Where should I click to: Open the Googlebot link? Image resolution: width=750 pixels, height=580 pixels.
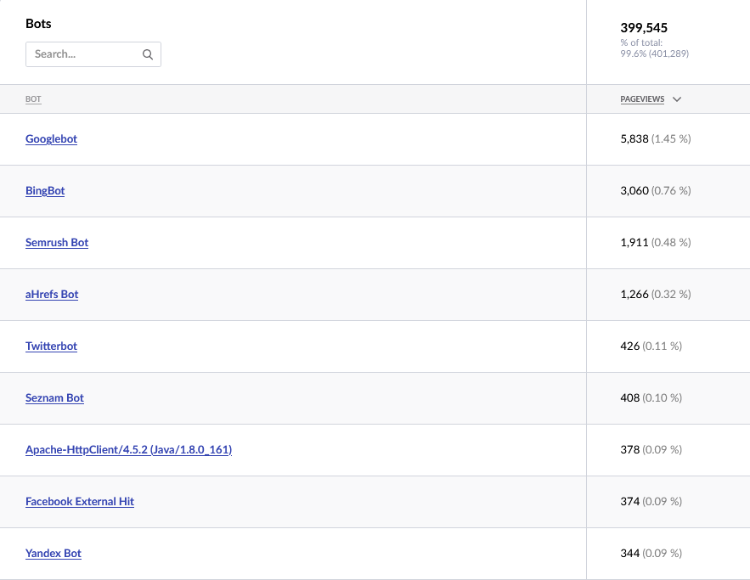51,139
